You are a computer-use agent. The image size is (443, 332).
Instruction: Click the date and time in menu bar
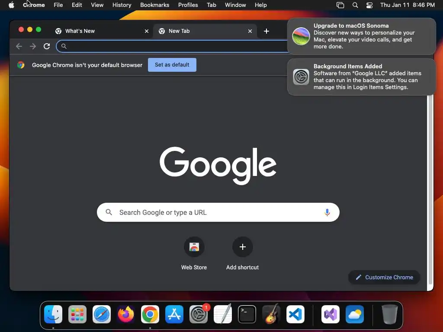pos(408,5)
